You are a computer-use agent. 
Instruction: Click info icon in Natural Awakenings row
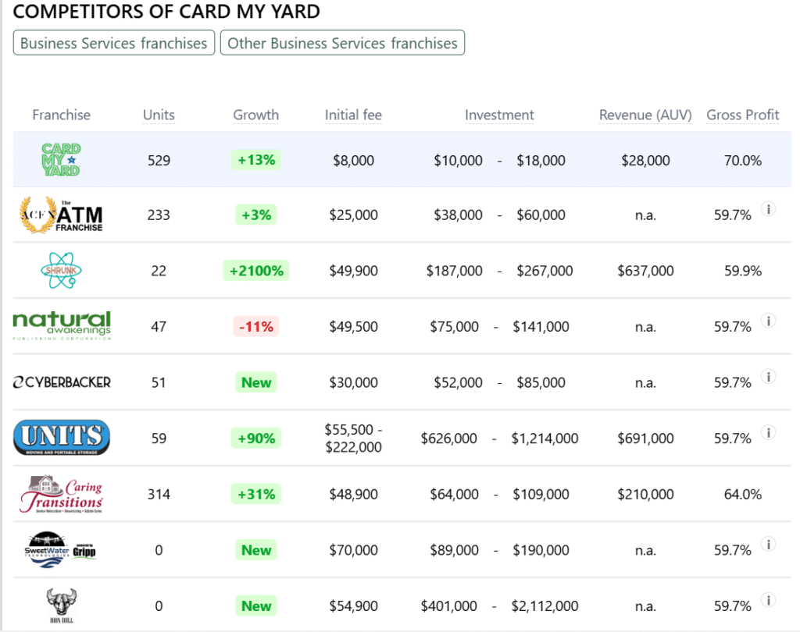769,321
